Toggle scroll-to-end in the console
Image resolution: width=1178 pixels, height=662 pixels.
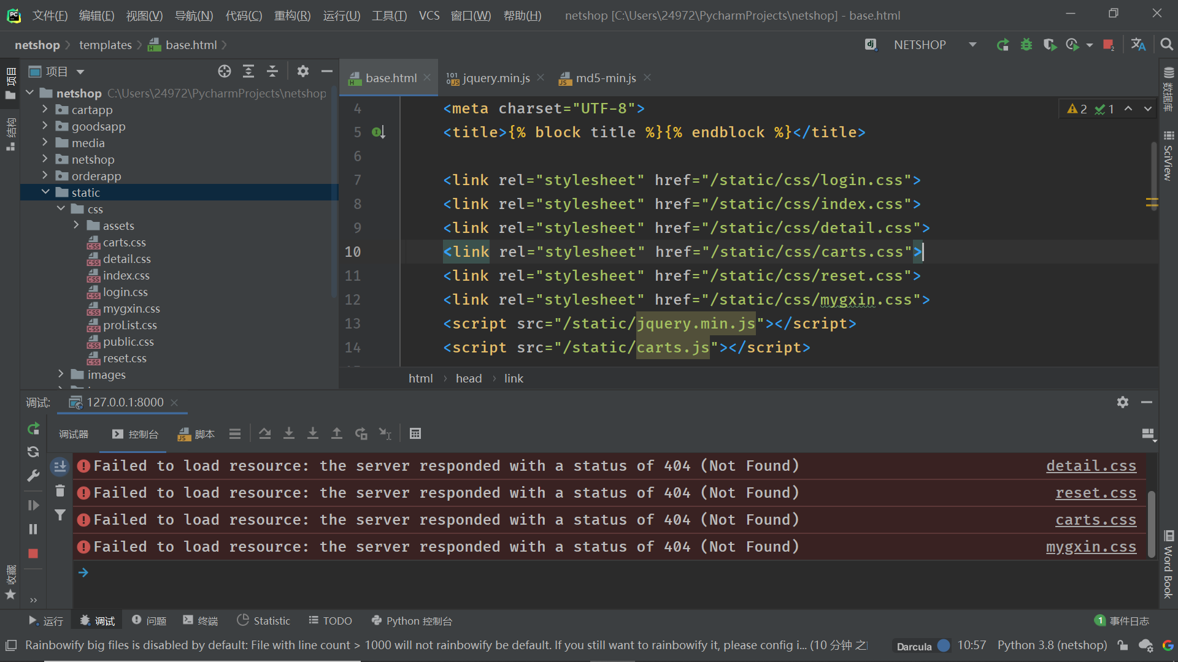tap(60, 467)
